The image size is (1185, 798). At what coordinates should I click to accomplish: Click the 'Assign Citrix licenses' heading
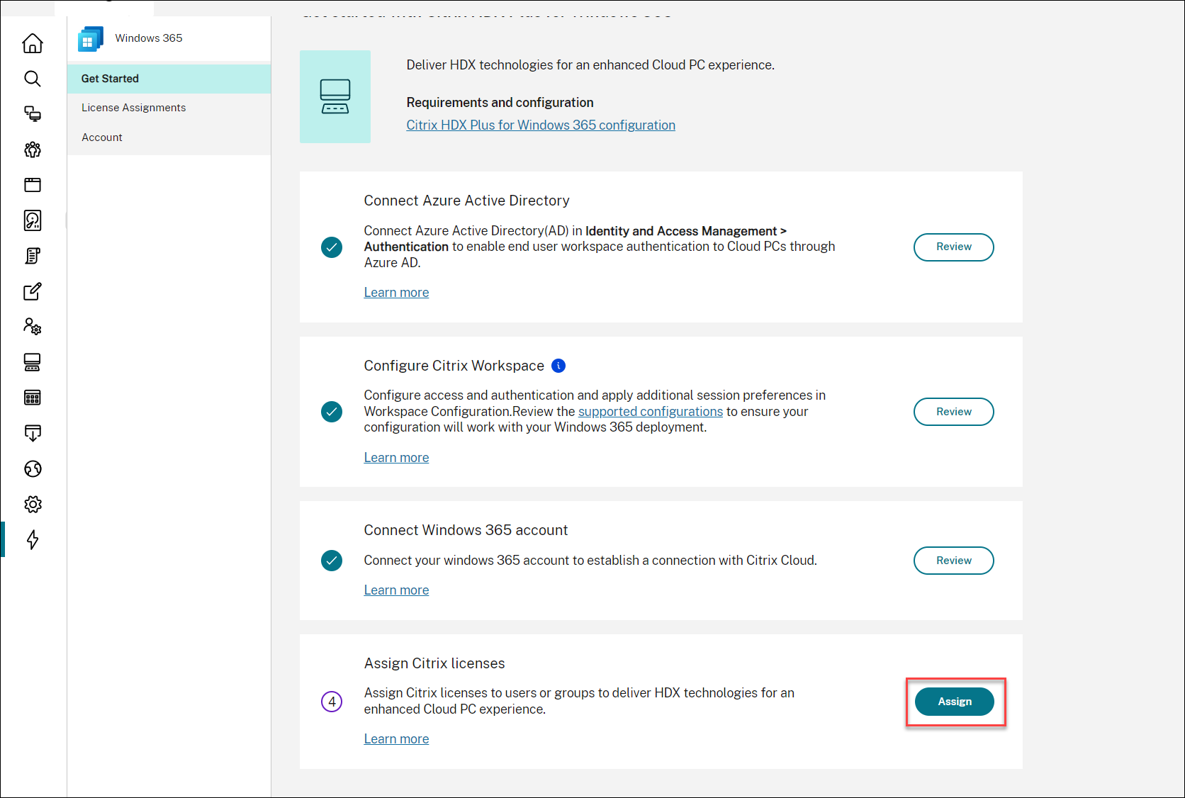pyautogui.click(x=434, y=663)
